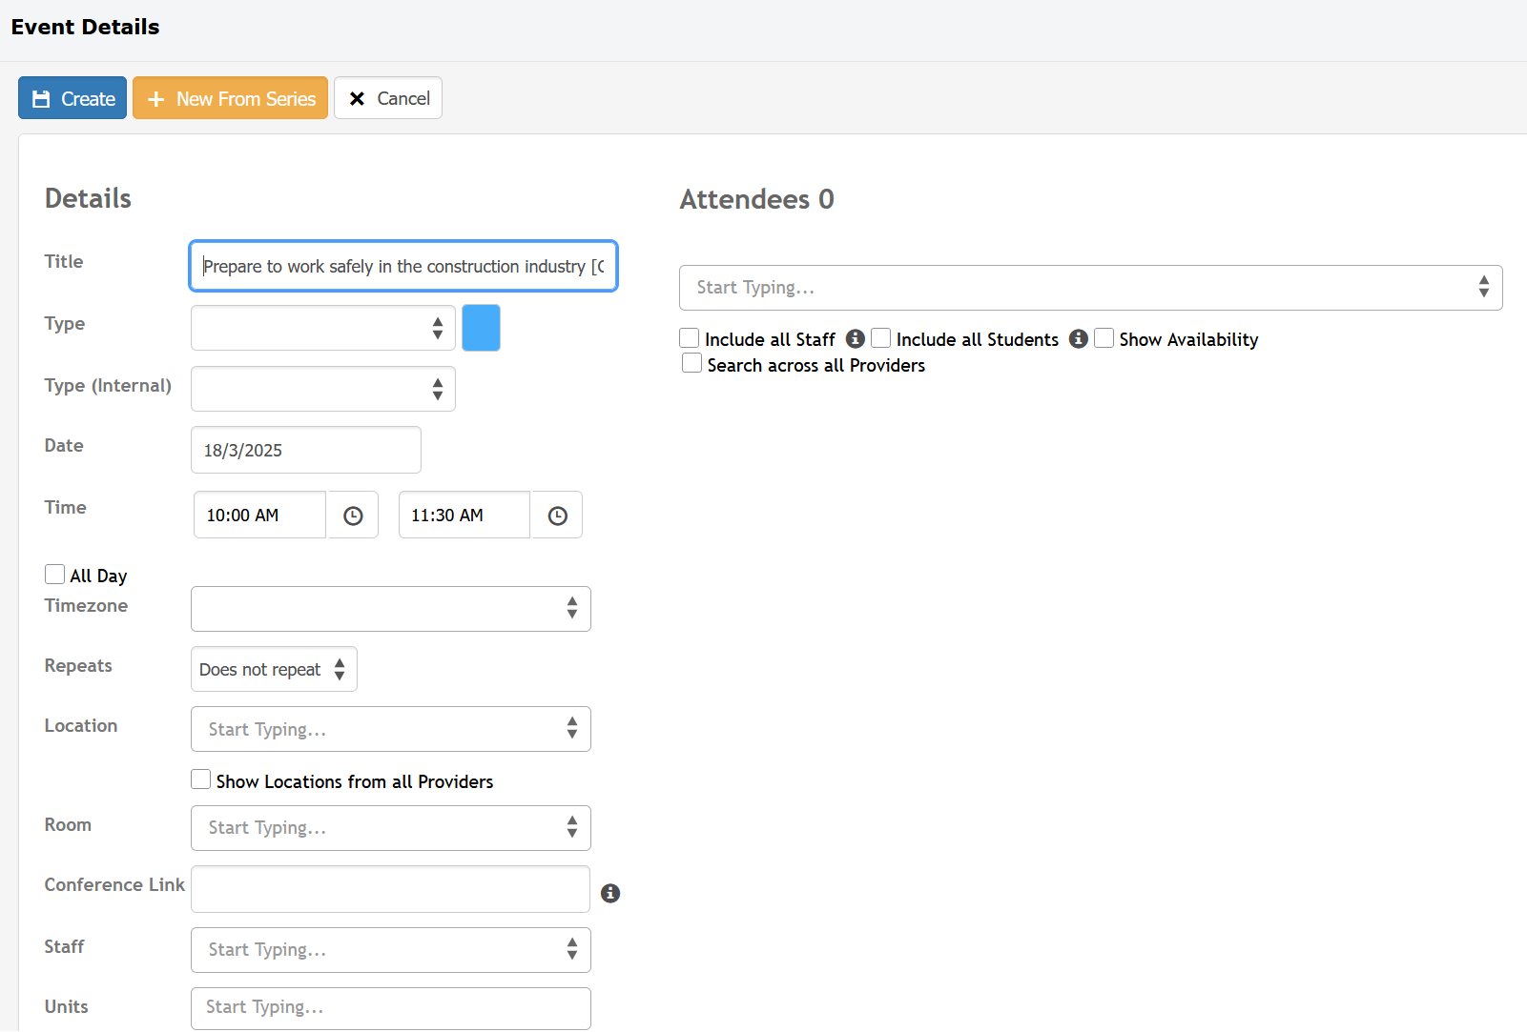Open the Room combo box
The image size is (1527, 1032).
coord(391,828)
